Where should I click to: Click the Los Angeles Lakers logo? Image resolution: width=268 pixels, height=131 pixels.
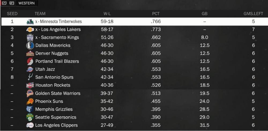tap(30, 29)
